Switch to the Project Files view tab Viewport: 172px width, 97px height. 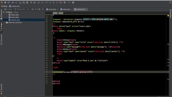coord(20,9)
